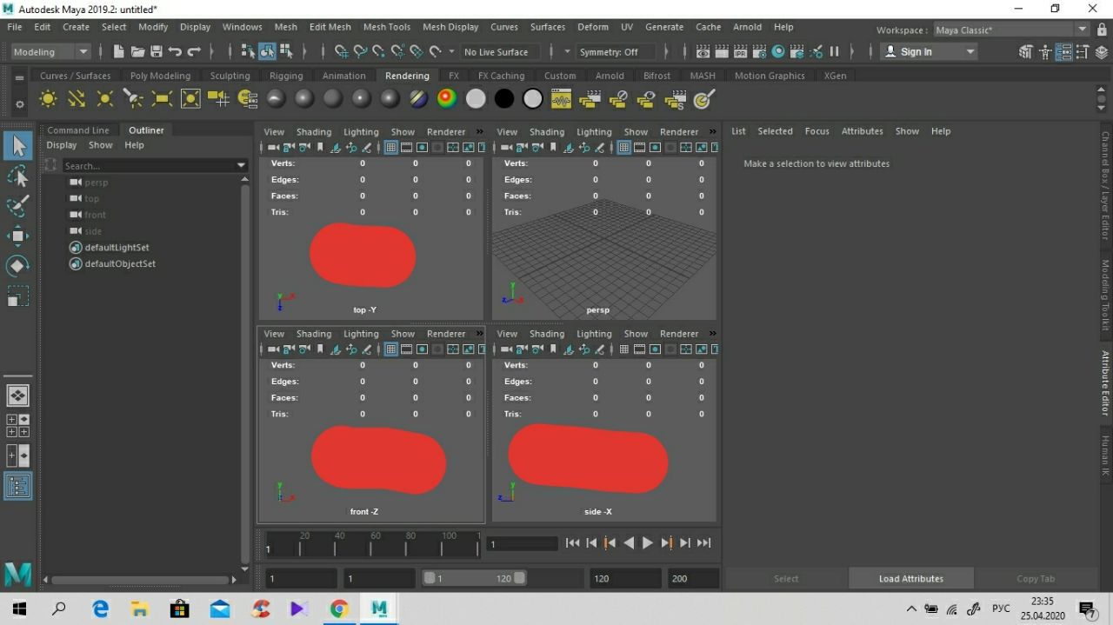The height and width of the screenshot is (625, 1113).
Task: Expand hidden menus in persp panel
Action: click(x=713, y=132)
